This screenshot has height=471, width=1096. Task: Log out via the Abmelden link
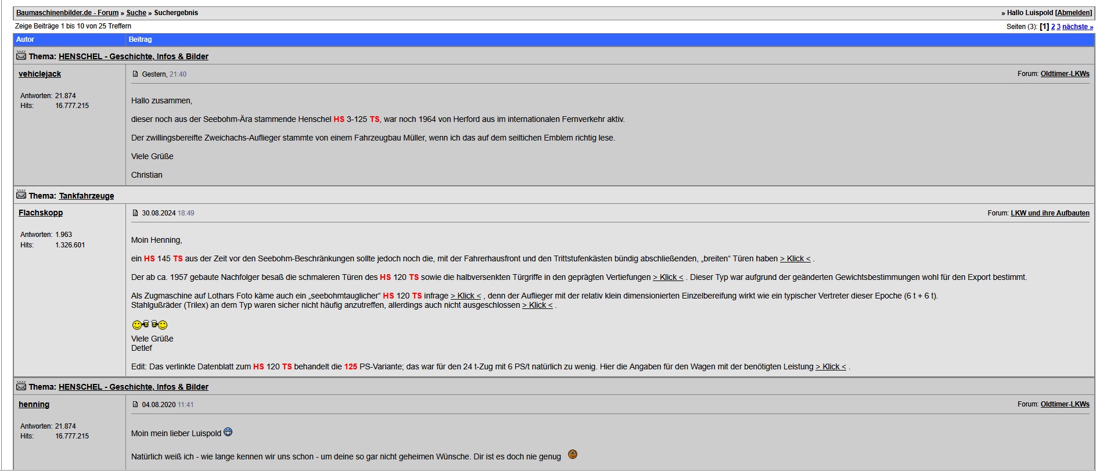click(1073, 13)
